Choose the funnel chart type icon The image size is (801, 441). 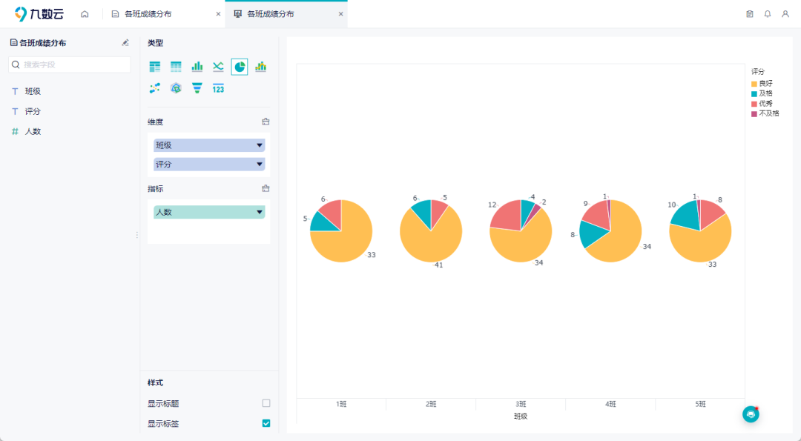197,88
